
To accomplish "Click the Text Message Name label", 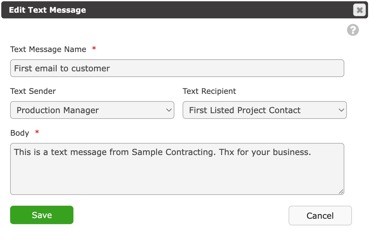I will (48, 49).
